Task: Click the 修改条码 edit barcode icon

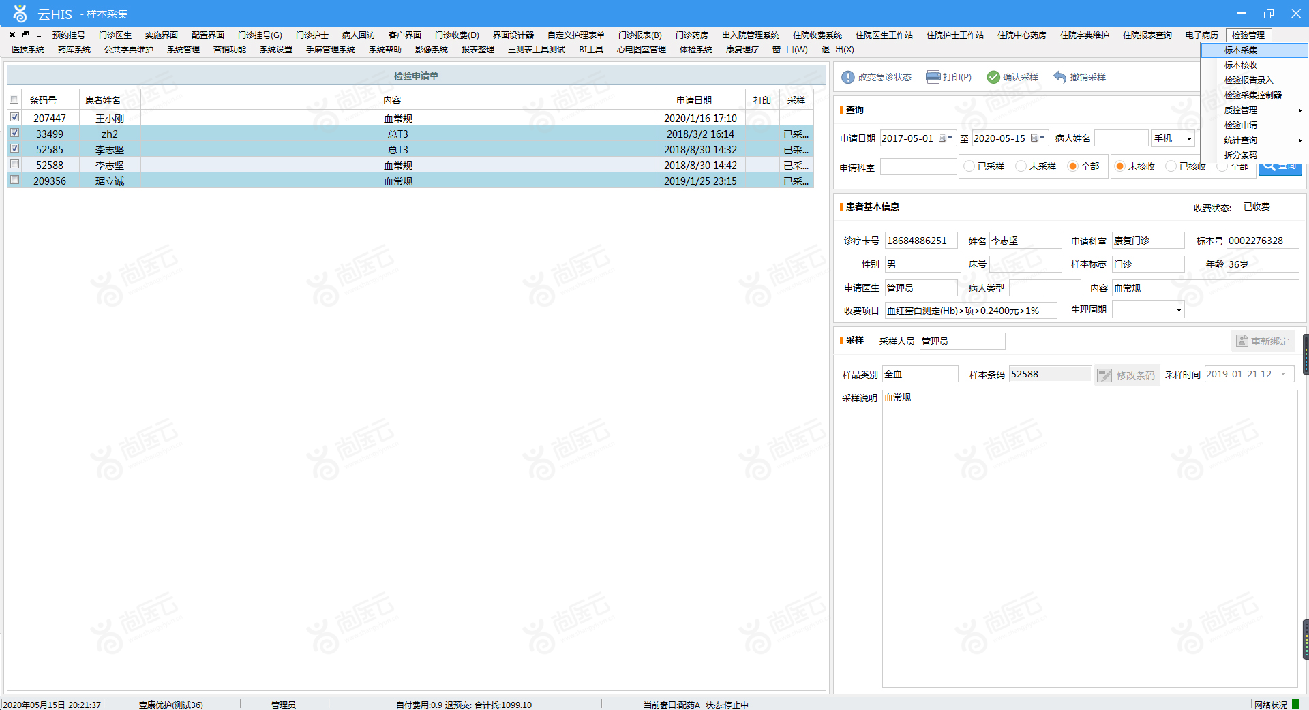Action: [x=1104, y=375]
